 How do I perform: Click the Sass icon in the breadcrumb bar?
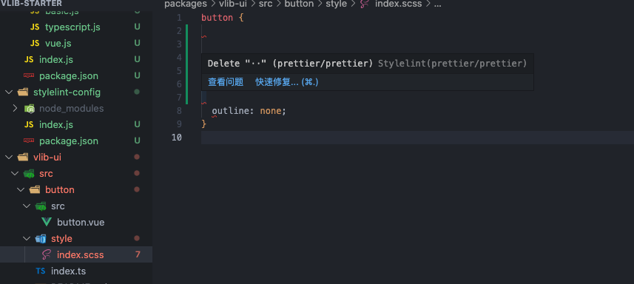(364, 4)
